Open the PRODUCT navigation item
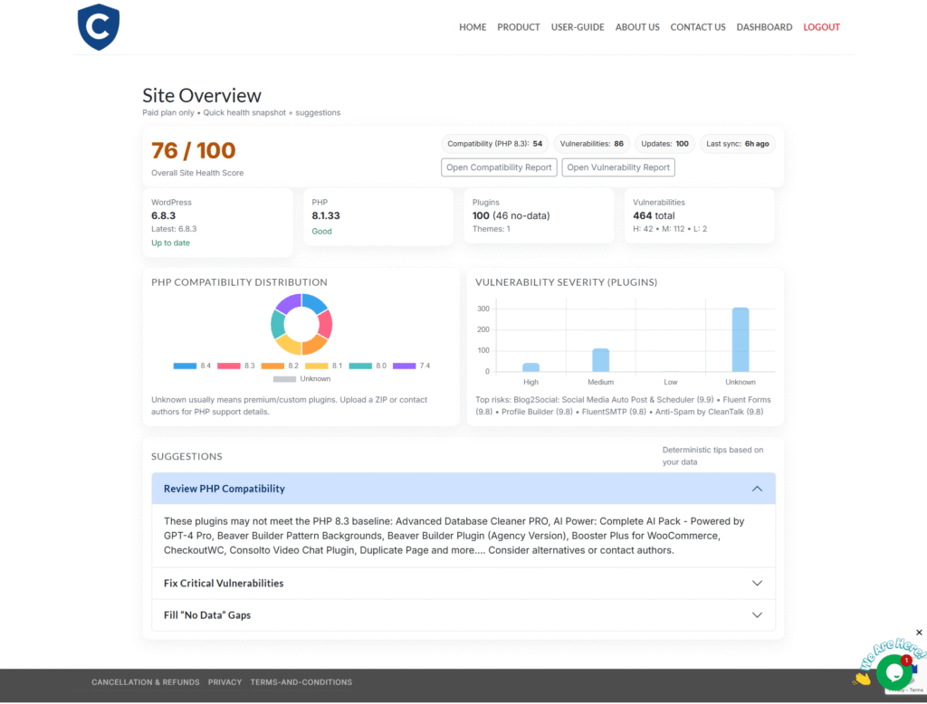927x704 pixels. (x=519, y=27)
